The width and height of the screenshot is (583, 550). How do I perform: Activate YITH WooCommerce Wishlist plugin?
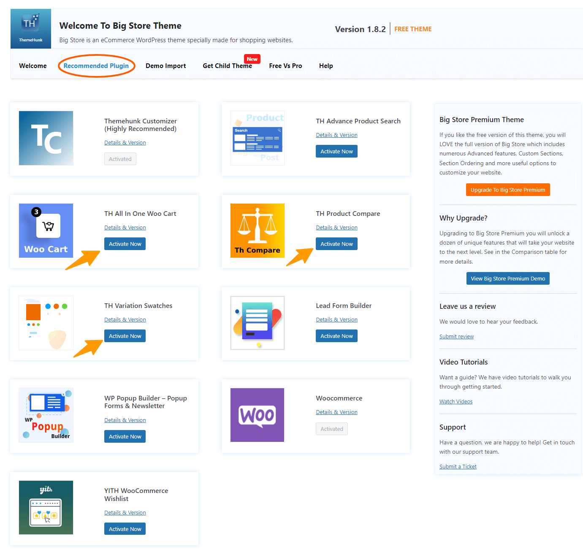coord(125,529)
